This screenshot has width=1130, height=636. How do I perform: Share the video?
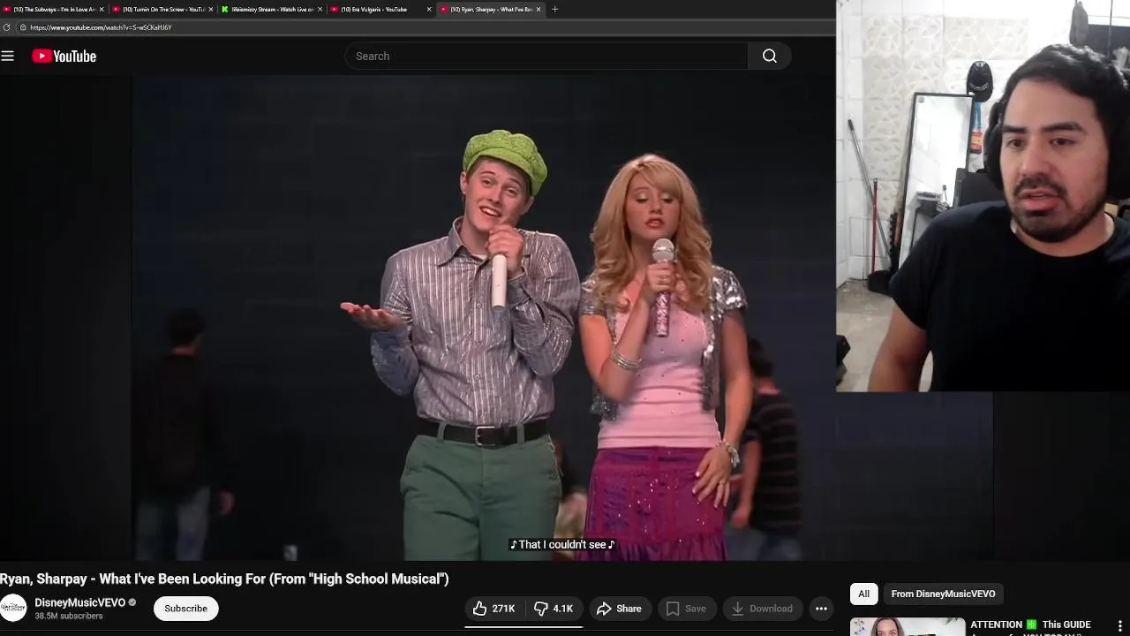[x=619, y=608]
